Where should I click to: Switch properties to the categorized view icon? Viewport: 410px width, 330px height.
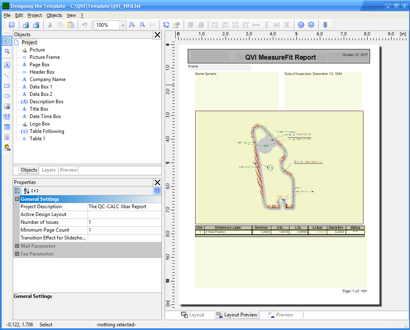pyautogui.click(x=17, y=191)
